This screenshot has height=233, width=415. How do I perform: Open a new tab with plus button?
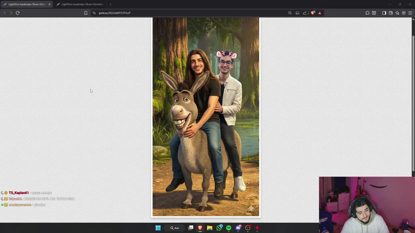coord(111,4)
